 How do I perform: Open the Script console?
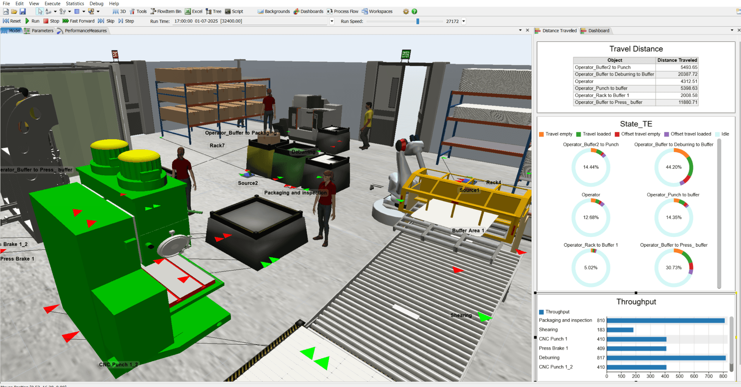click(234, 11)
